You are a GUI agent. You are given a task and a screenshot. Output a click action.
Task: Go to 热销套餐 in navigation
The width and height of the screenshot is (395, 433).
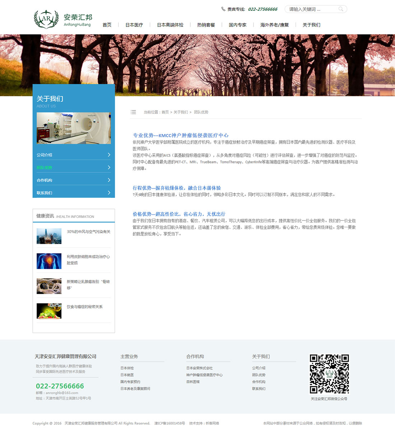(x=206, y=25)
